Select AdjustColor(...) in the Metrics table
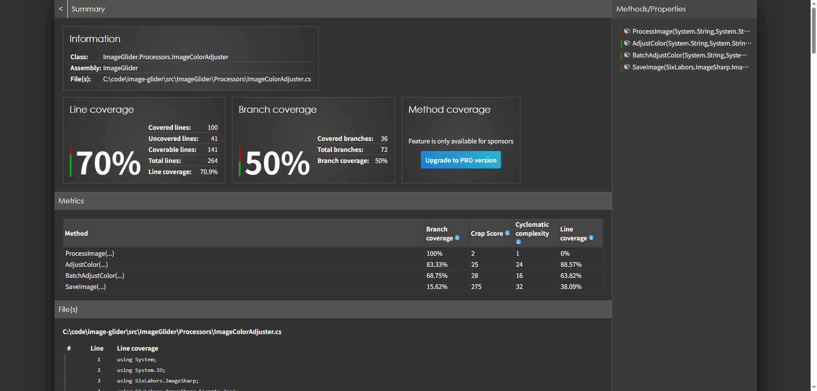 (x=87, y=265)
